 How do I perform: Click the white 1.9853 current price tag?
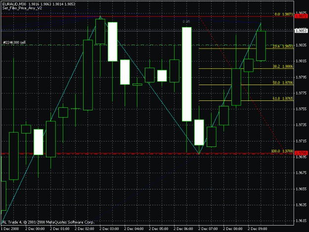coord(301,31)
